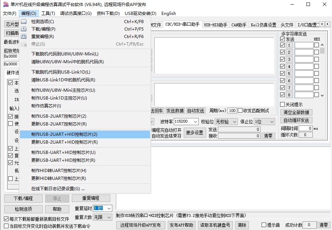Open the 资料下载(D) menu
332x230 pixels.
(108, 14)
